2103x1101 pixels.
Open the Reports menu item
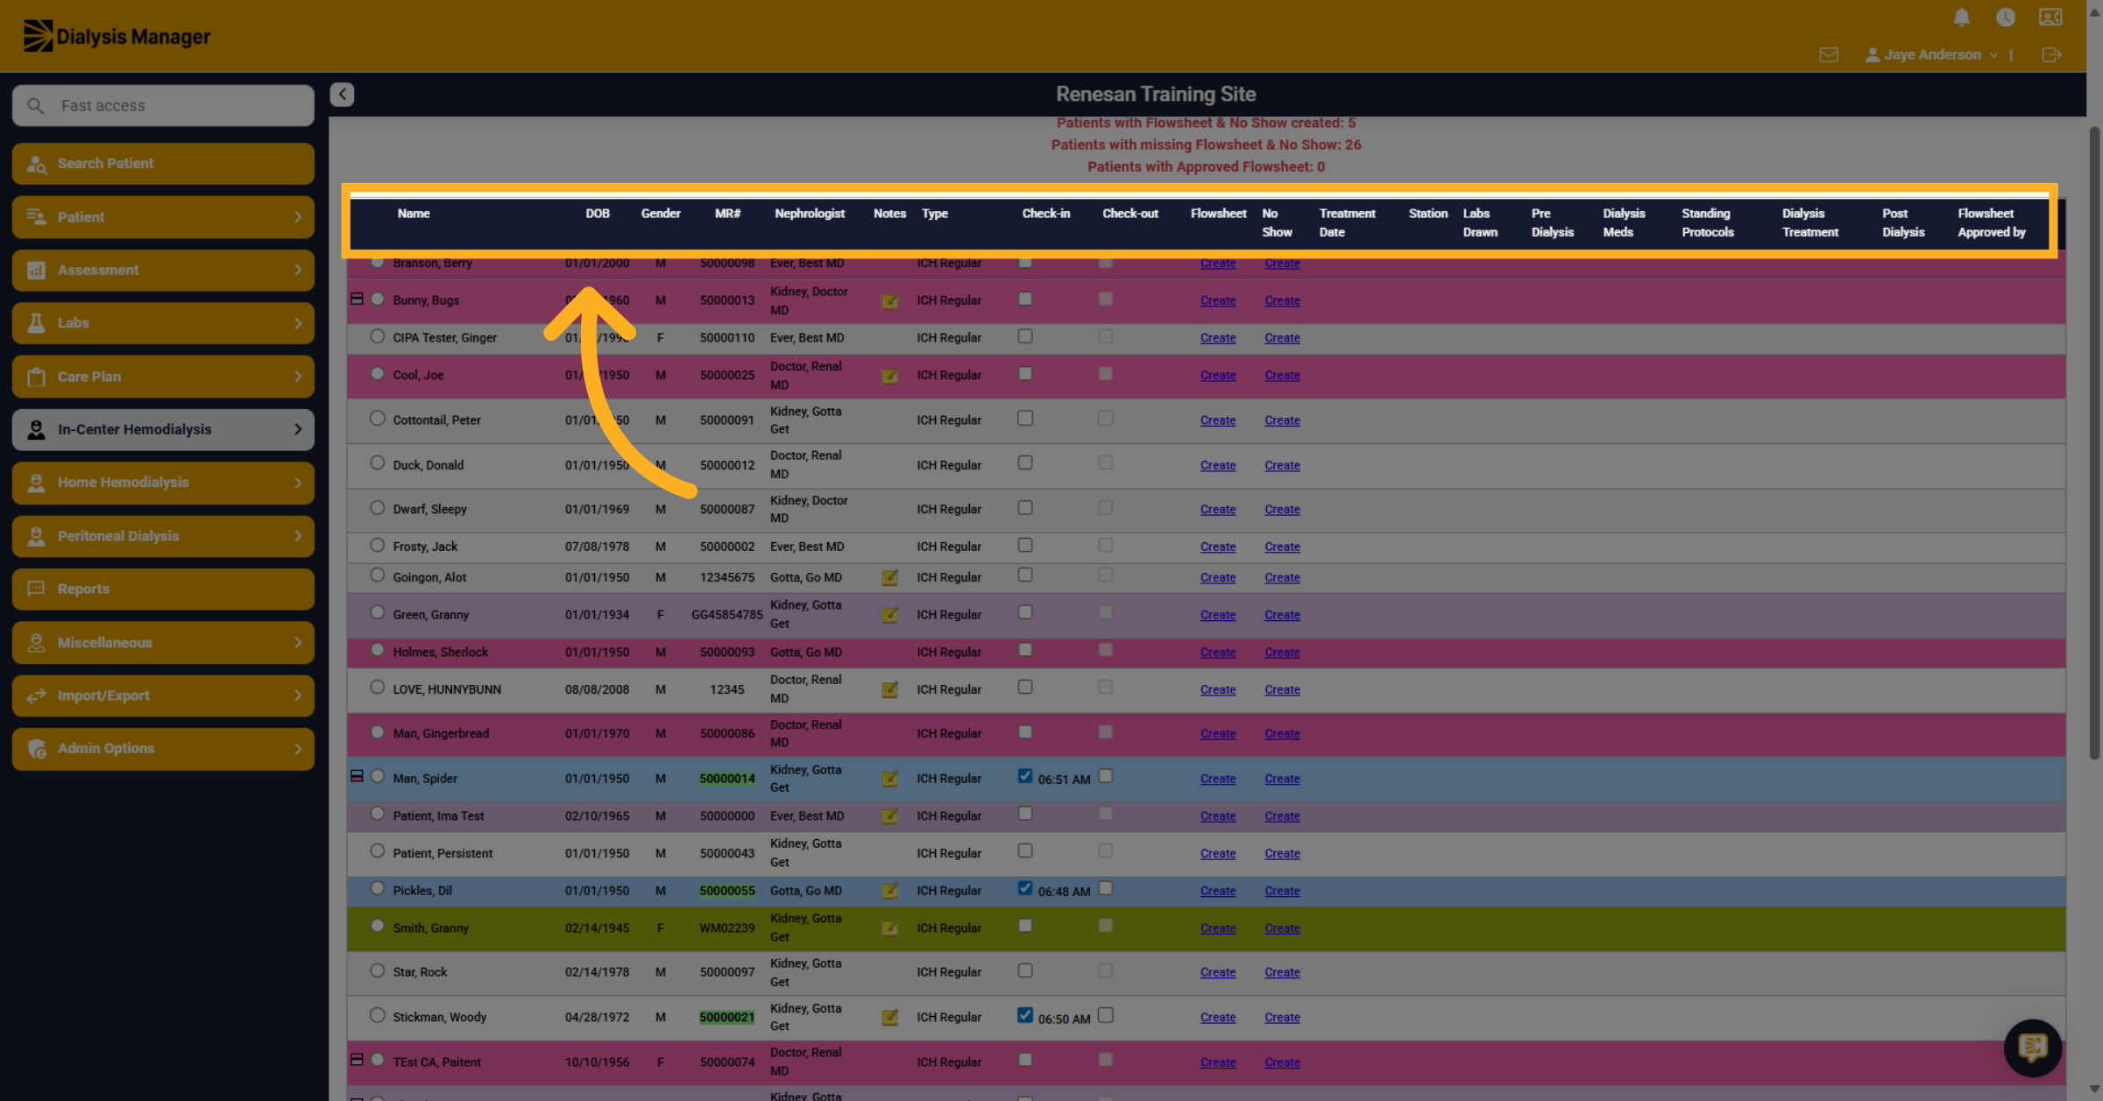tap(163, 589)
